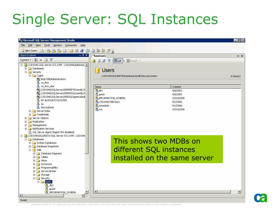Refresh the Object Explorer tree
The image size is (279, 209).
click(x=46, y=60)
